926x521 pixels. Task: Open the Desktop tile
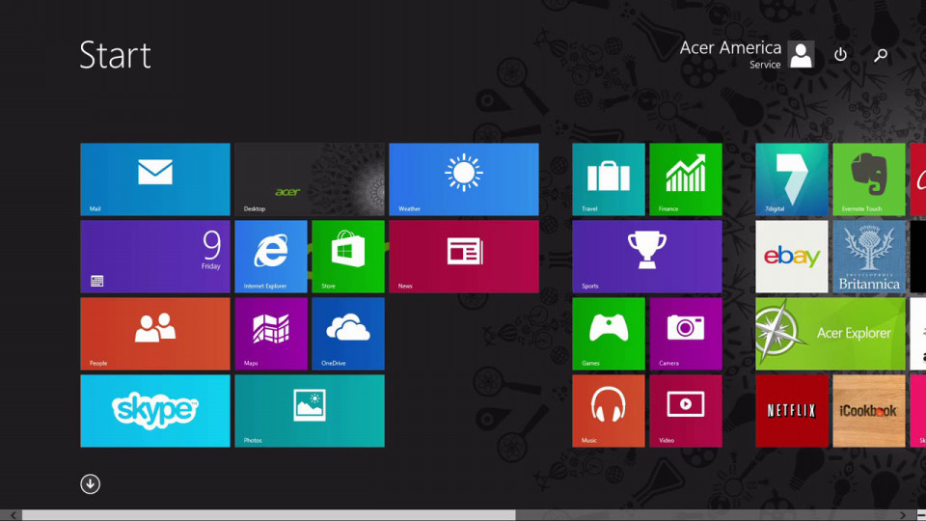(310, 179)
